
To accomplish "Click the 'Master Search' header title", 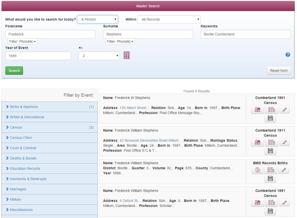I will (x=148, y=6).
